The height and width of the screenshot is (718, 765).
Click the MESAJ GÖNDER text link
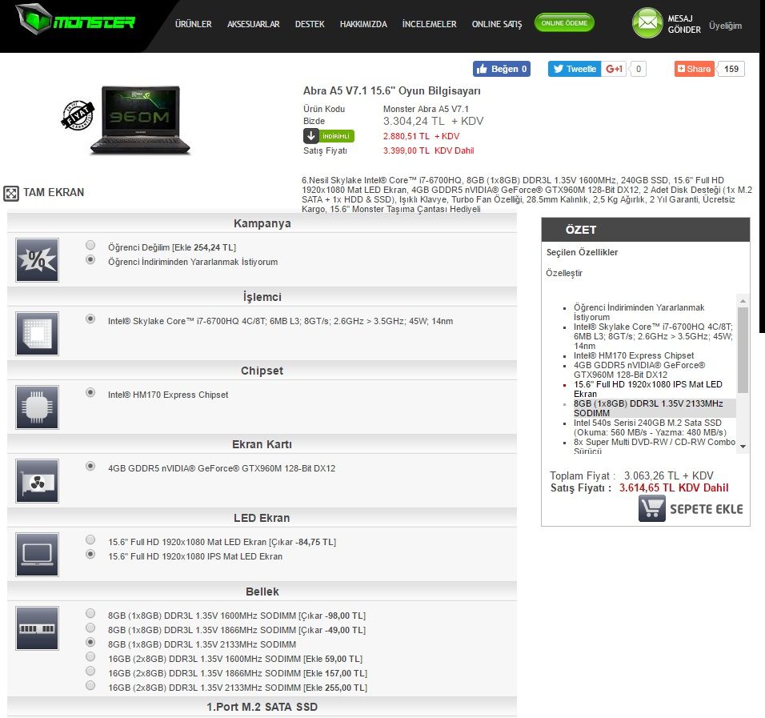pos(684,24)
